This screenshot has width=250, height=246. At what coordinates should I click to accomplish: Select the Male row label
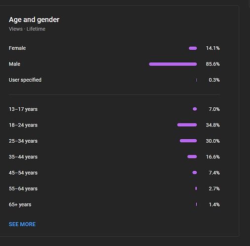click(x=15, y=64)
